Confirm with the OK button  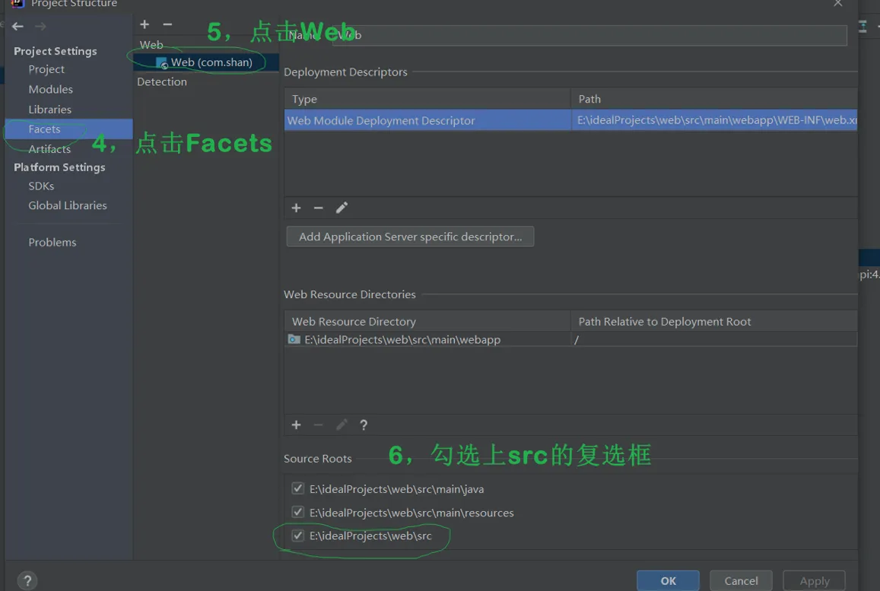pyautogui.click(x=668, y=581)
